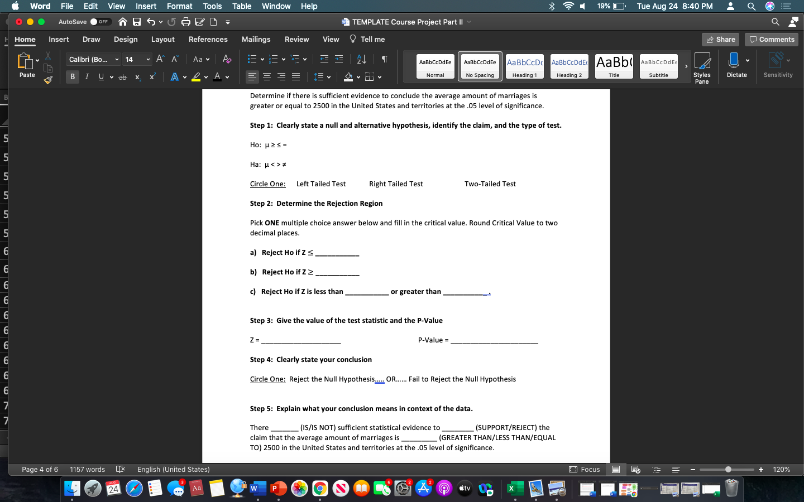
Task: Apply italic formatting to text
Action: pyautogui.click(x=87, y=77)
